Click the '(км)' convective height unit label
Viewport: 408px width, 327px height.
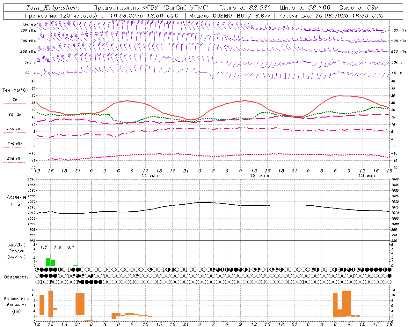16,311
